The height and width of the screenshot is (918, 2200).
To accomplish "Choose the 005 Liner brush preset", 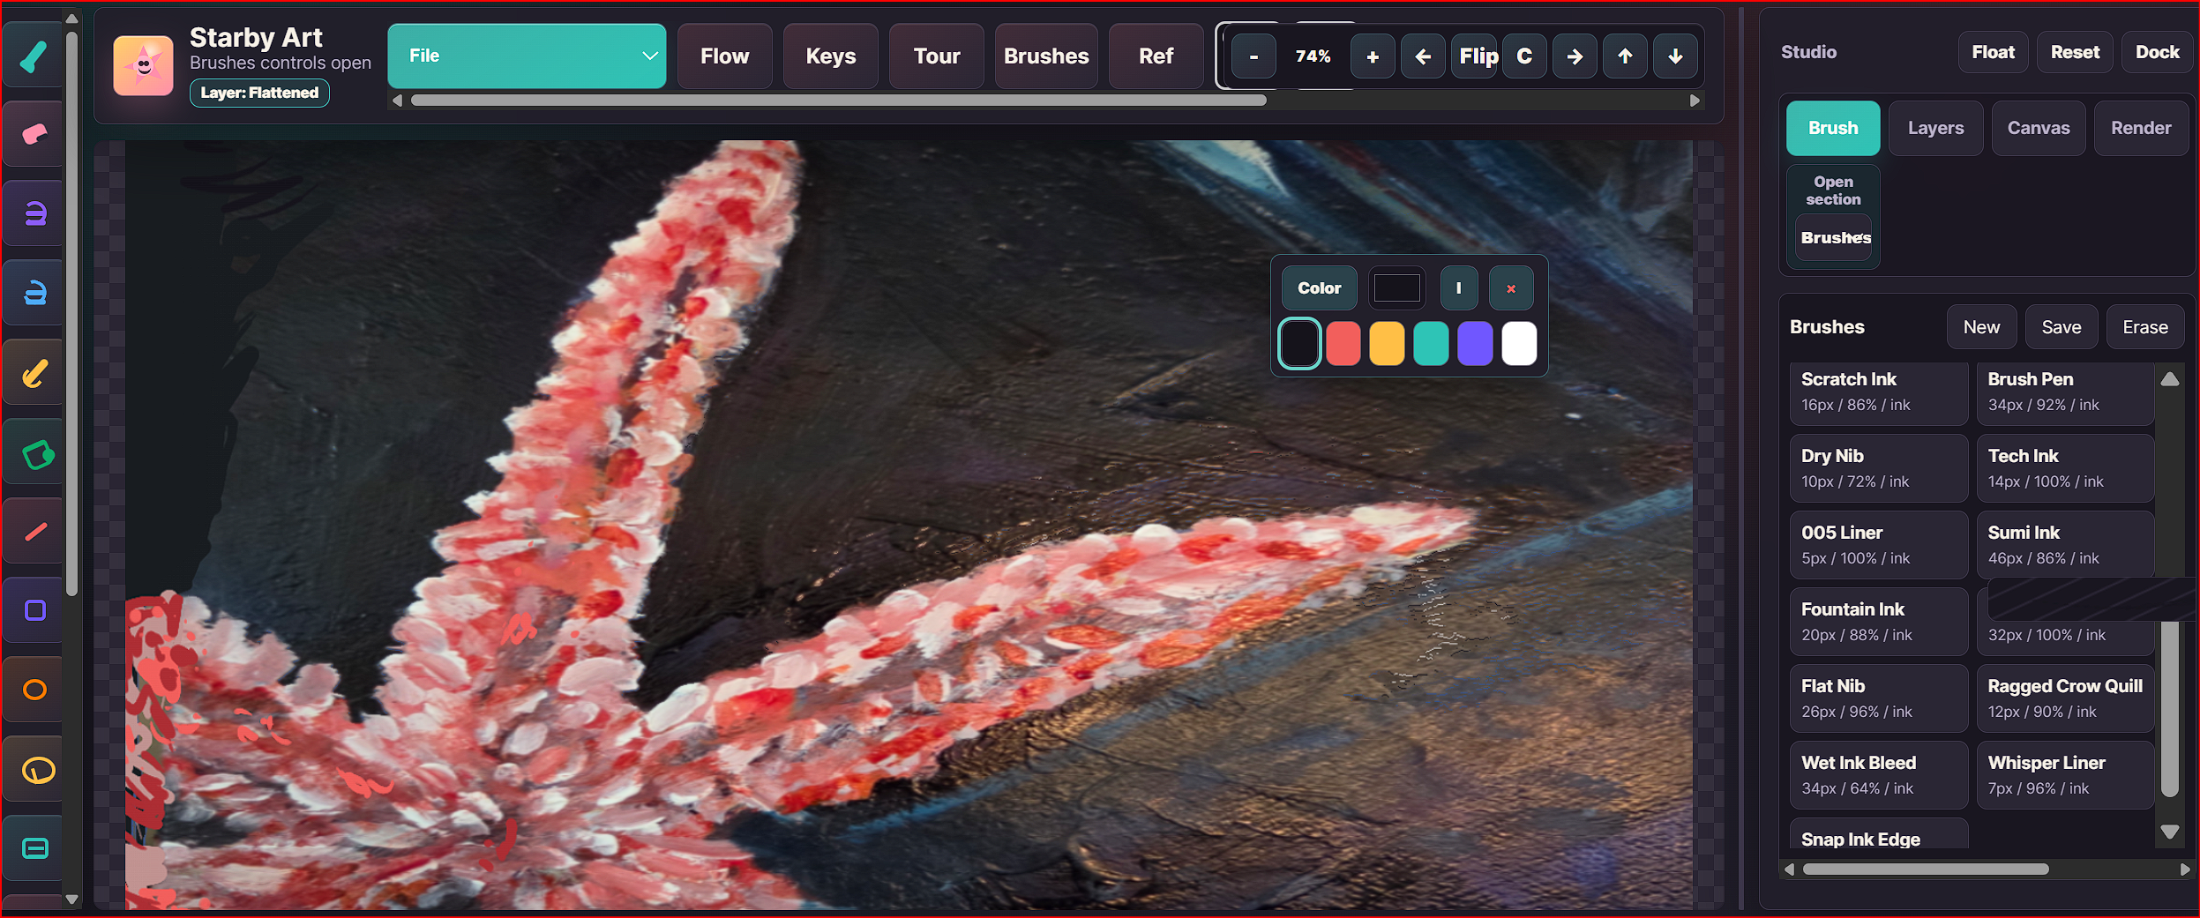I will pyautogui.click(x=1879, y=545).
